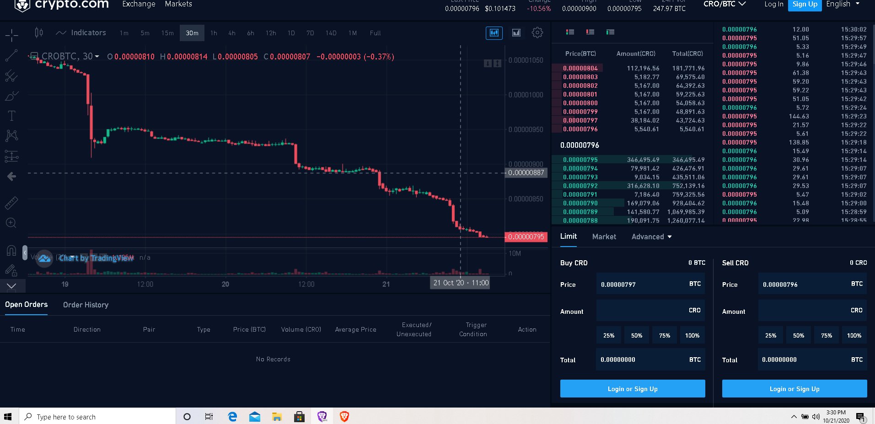Click the zoom in magnifier tool
Viewport: 875px width, 424px height.
pos(11,223)
